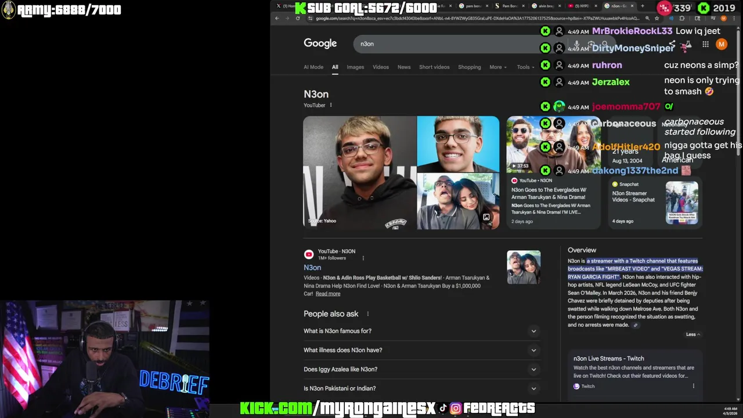This screenshot has width=743, height=418.
Task: Click the Google logo
Action: (320, 44)
